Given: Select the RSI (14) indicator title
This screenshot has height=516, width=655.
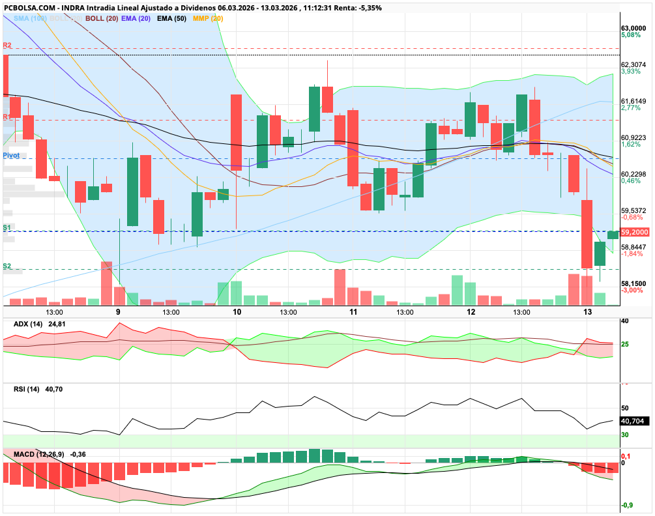Looking at the screenshot, I should tap(27, 389).
